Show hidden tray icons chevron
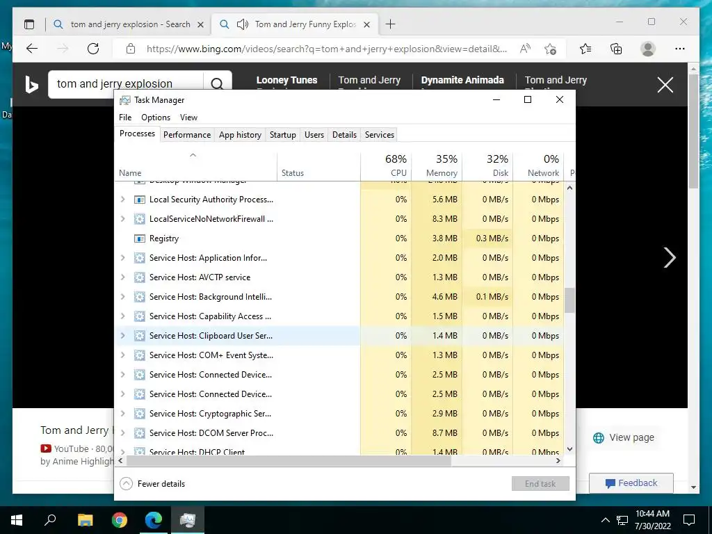 (606, 520)
